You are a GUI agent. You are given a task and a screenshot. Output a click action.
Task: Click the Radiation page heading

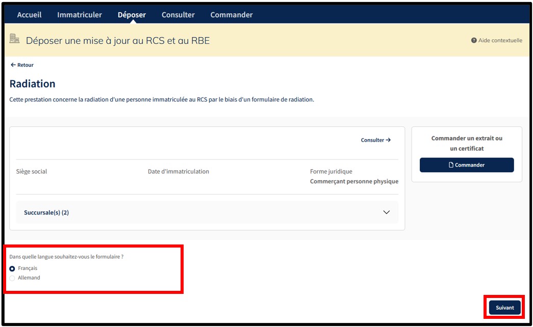pyautogui.click(x=32, y=84)
